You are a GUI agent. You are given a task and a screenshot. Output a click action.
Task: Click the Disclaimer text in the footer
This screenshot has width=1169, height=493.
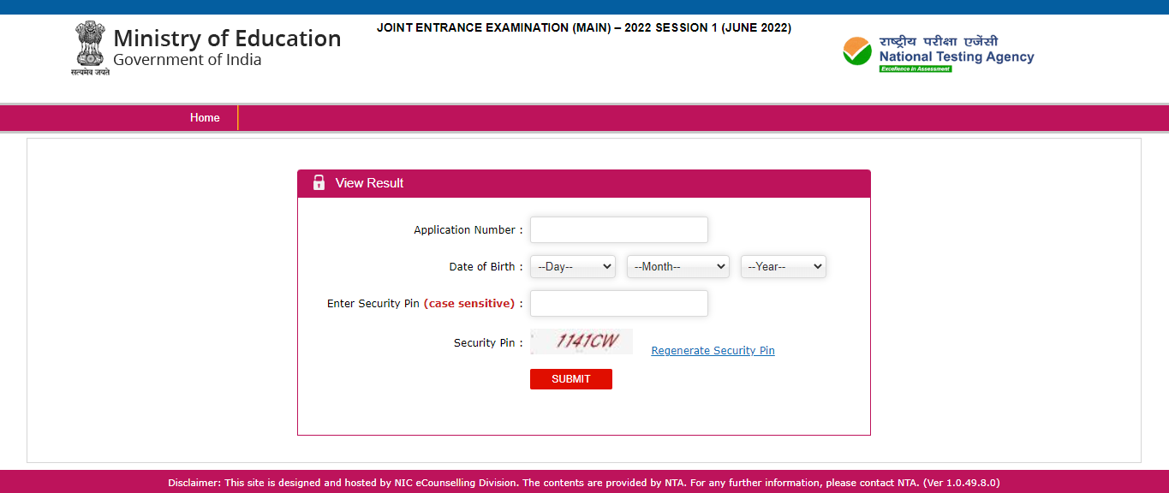tap(584, 483)
